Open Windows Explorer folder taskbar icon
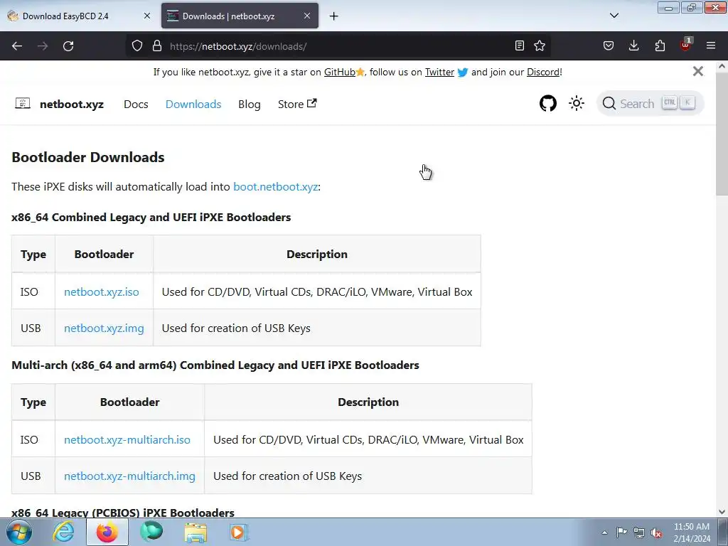This screenshot has width=728, height=546. coord(196,532)
